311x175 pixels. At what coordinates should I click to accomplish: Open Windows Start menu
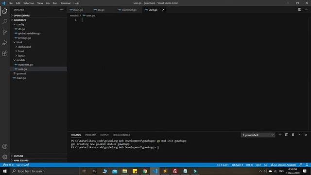(5, 171)
